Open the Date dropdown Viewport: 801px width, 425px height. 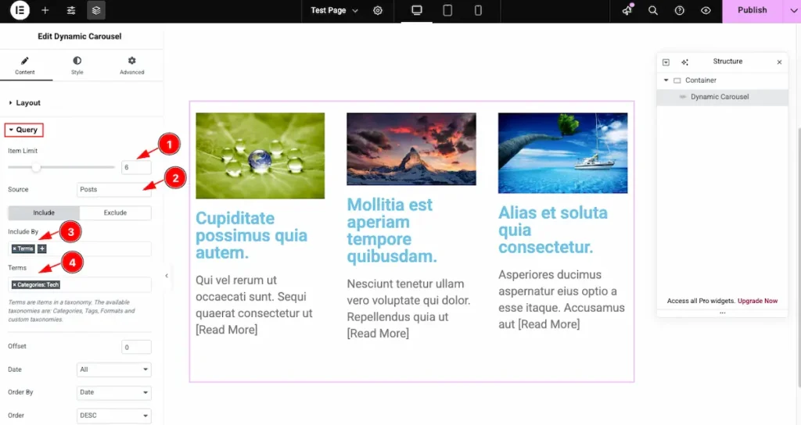[113, 370]
